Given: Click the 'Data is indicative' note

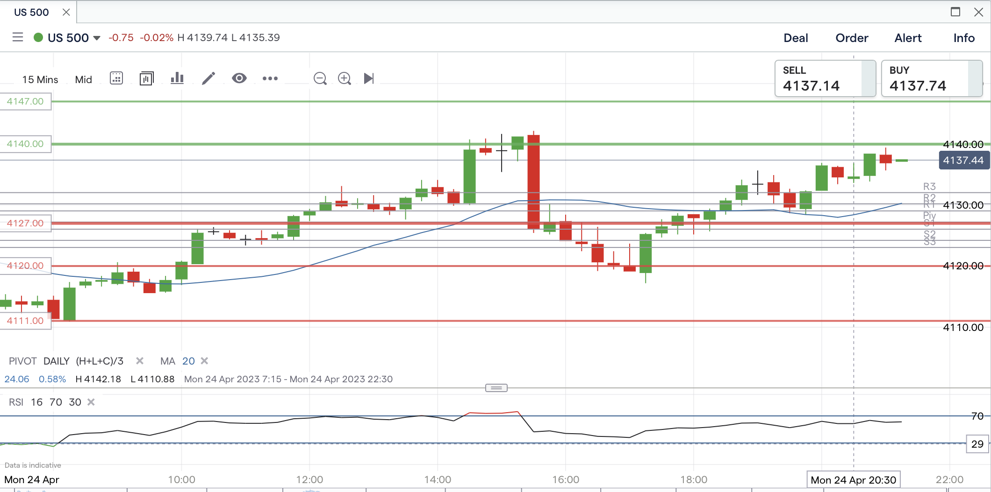Looking at the screenshot, I should click(33, 465).
